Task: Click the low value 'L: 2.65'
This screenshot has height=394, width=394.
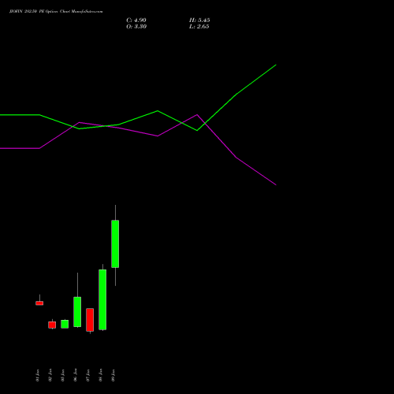Action: 199,27
